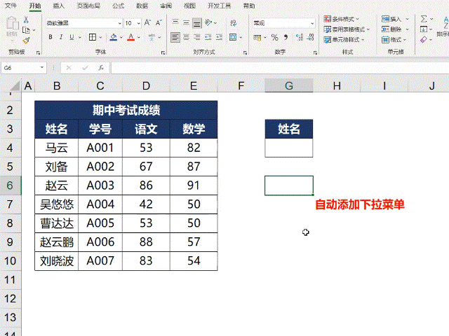
Task: Align text to top
Action: click(175, 22)
